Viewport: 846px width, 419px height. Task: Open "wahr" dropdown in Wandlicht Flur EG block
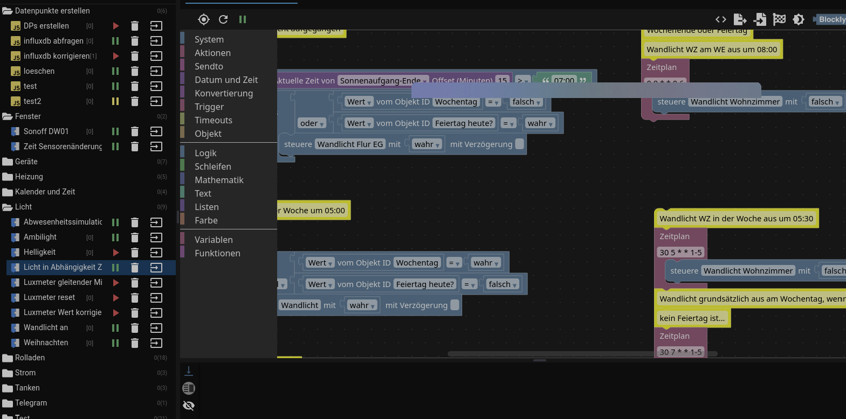tap(428, 144)
